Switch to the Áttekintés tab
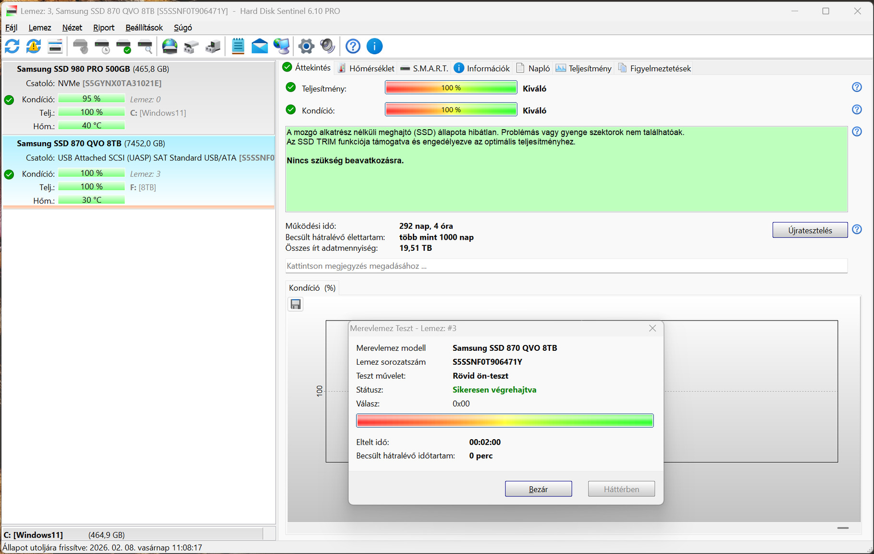This screenshot has width=874, height=554. tap(307, 68)
